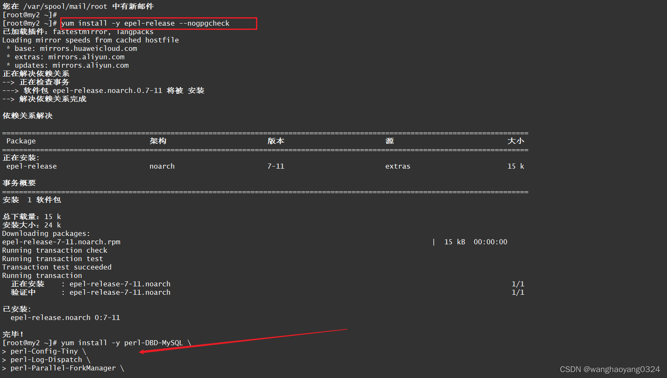Viewport: 667px width, 378px height.
Task: Click the '正在安装 : epel-release-7-11.noarch' line
Action: pyautogui.click(x=91, y=284)
